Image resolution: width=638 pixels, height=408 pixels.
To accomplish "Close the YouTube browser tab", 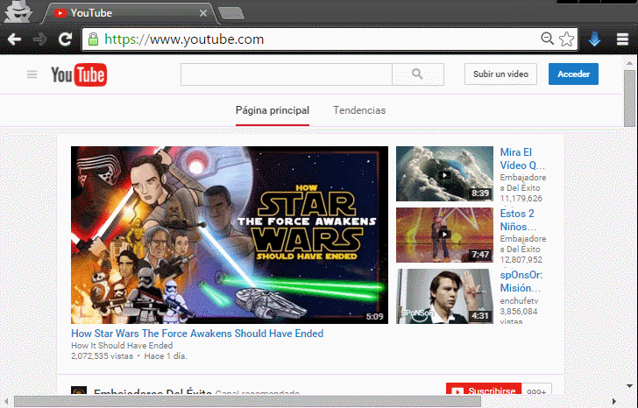I will [x=203, y=13].
